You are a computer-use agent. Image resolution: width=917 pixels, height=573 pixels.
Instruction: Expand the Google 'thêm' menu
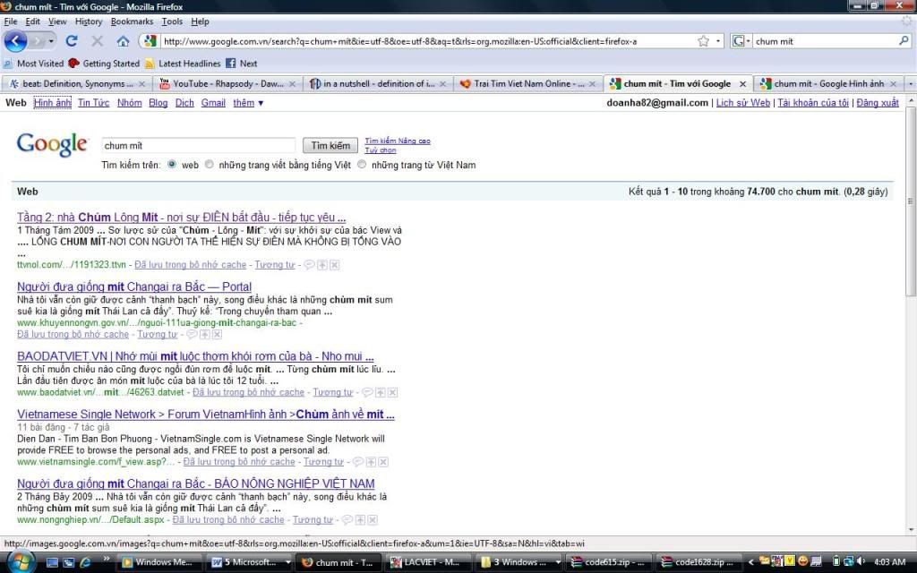pyautogui.click(x=248, y=103)
